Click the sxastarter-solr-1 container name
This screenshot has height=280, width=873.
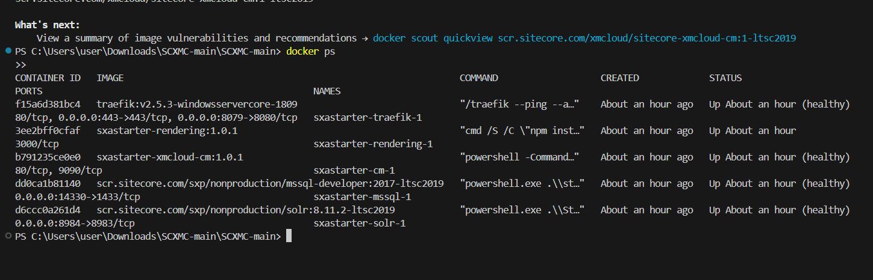click(x=360, y=224)
